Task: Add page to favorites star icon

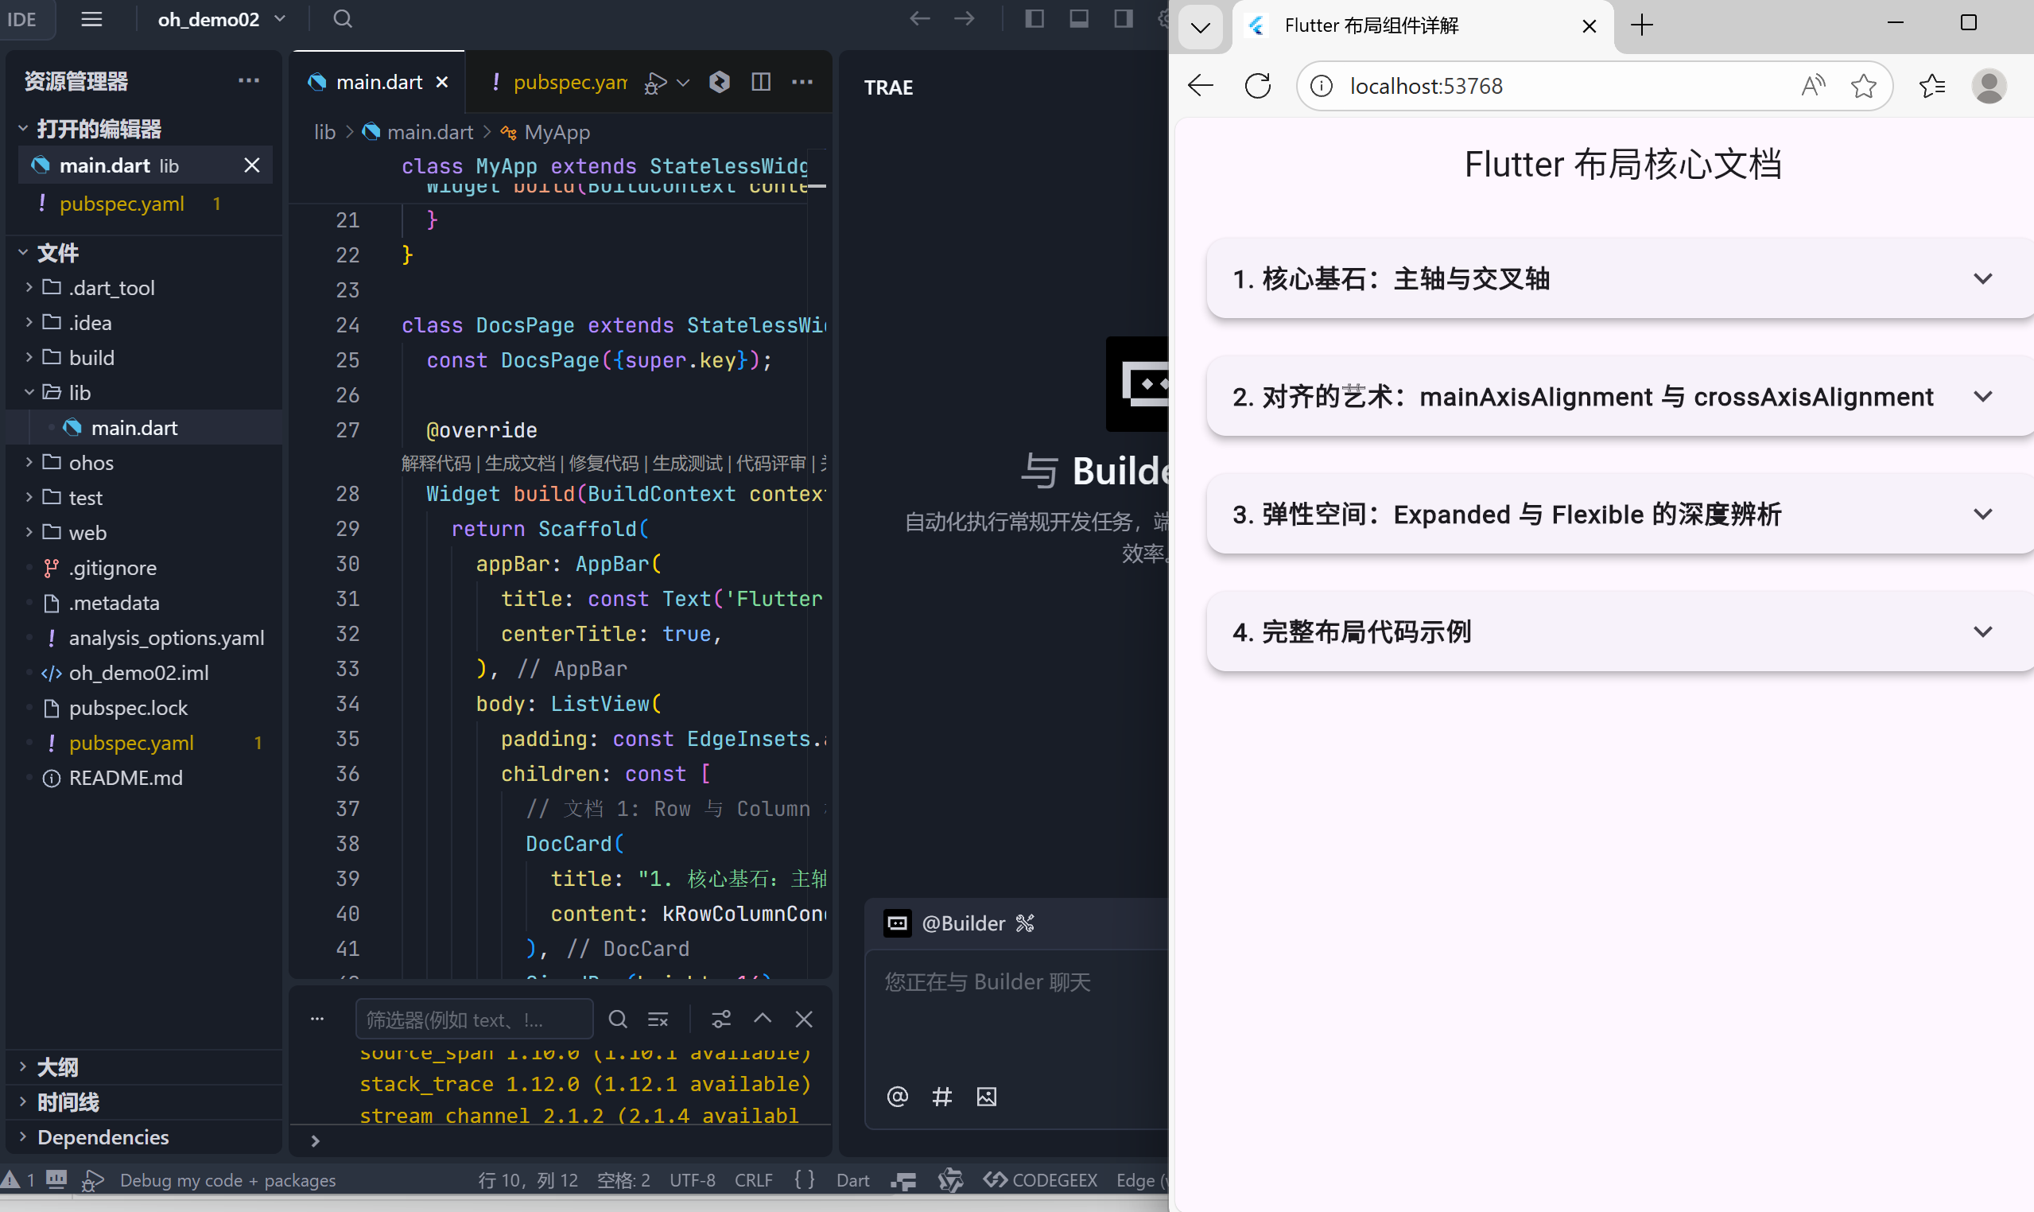Action: (x=1863, y=86)
